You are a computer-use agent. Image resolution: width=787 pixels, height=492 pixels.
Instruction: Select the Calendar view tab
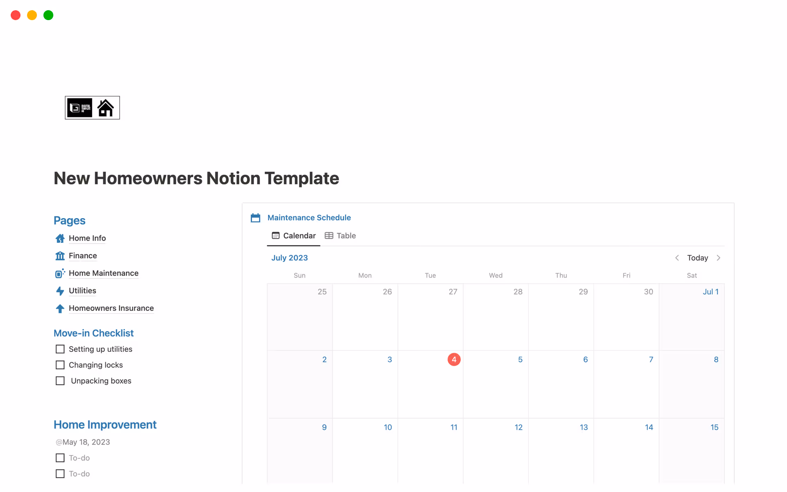click(293, 236)
